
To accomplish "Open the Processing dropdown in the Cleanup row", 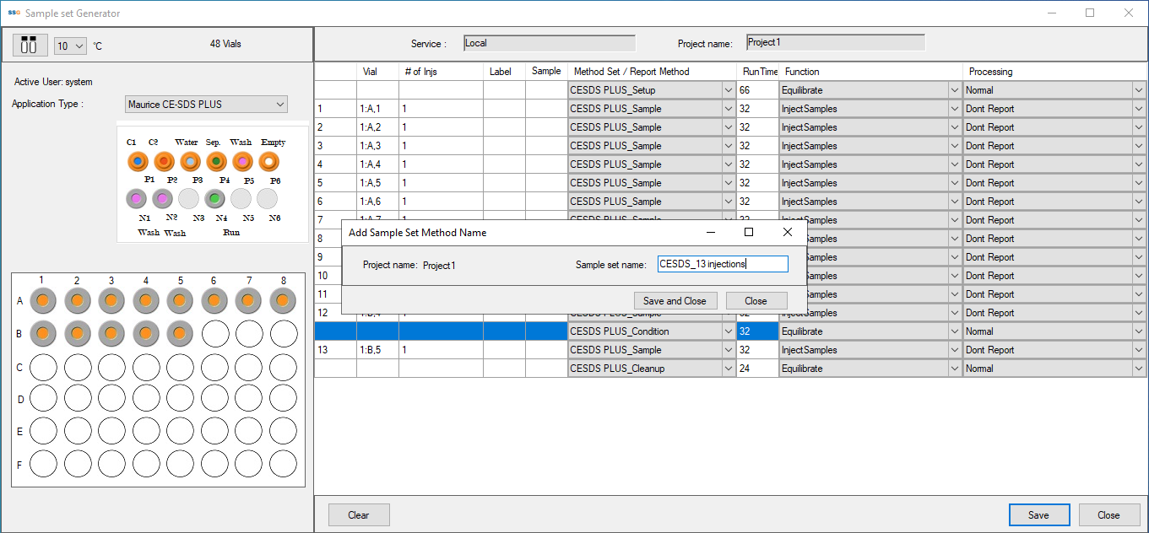I will point(1141,369).
